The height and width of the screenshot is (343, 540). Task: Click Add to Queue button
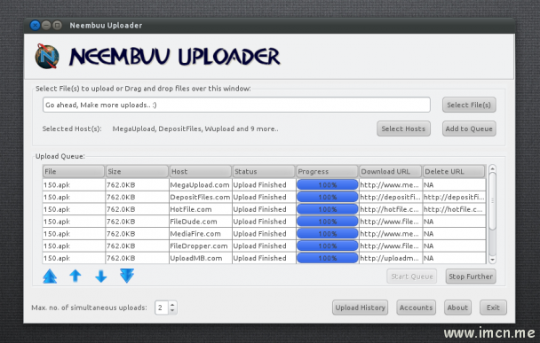(x=469, y=129)
